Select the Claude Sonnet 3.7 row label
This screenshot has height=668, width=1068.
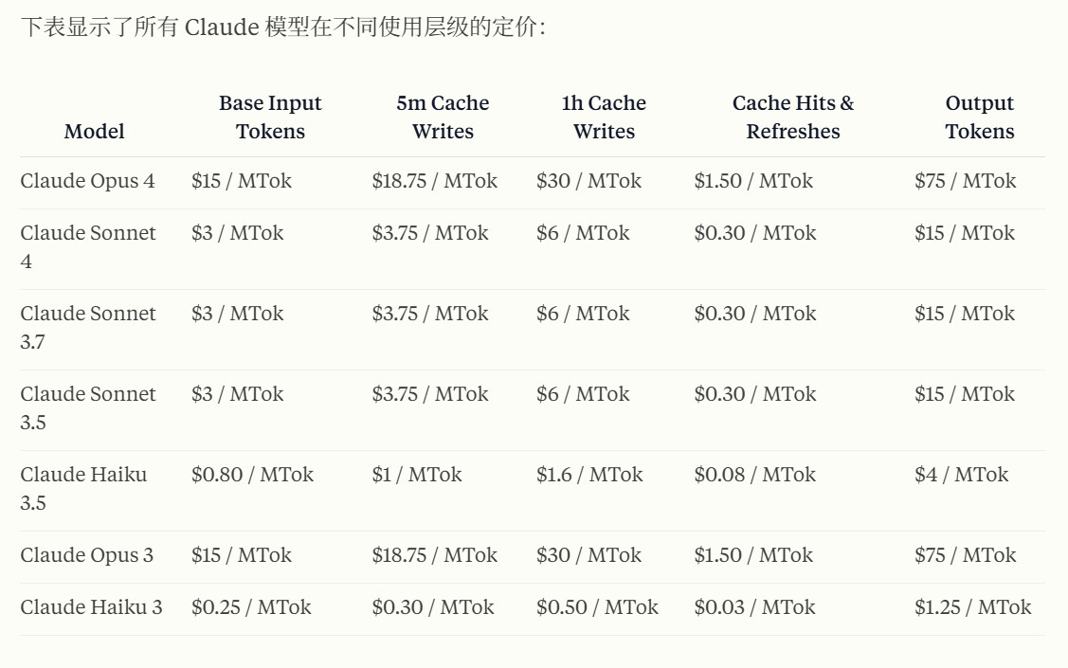pos(87,327)
